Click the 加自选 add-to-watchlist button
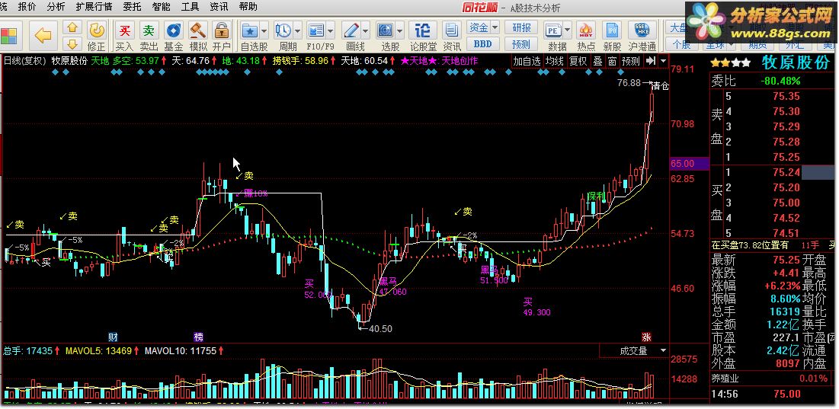This screenshot has height=409, width=839. pyautogui.click(x=527, y=61)
